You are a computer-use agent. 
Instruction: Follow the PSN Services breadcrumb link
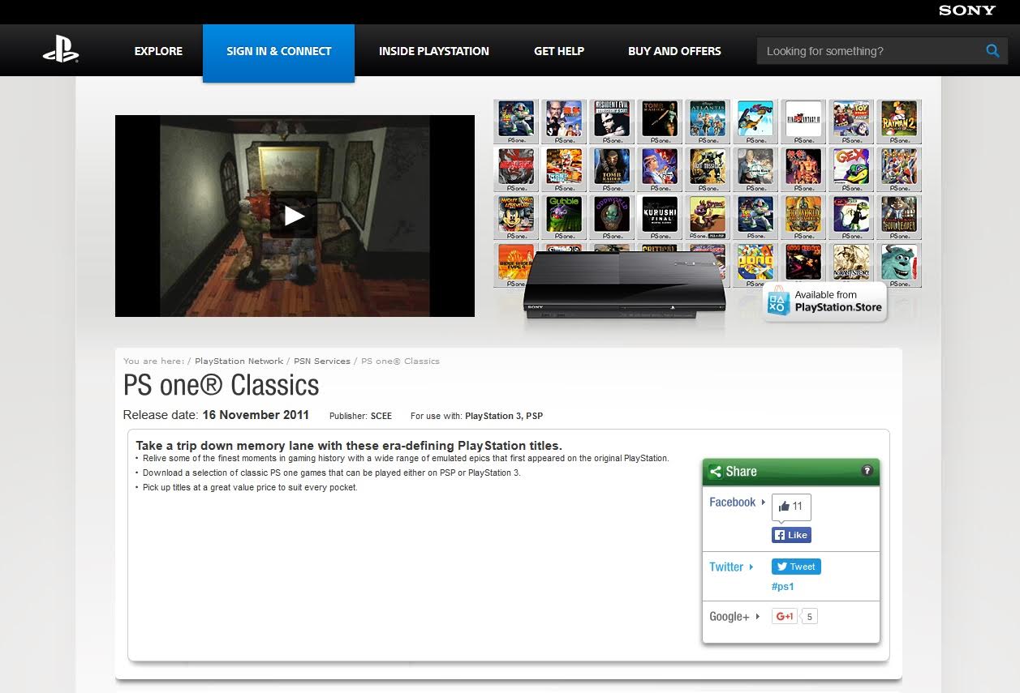pyautogui.click(x=322, y=361)
